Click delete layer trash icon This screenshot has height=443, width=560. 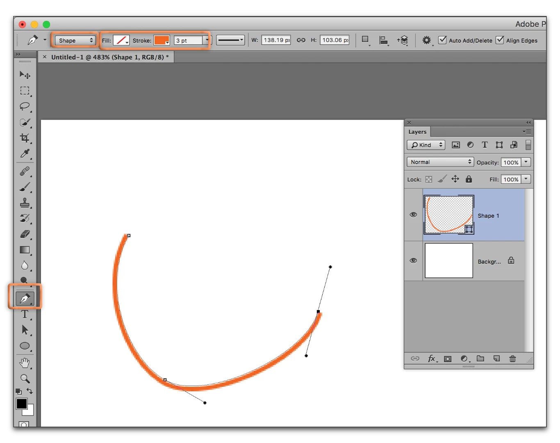(512, 359)
